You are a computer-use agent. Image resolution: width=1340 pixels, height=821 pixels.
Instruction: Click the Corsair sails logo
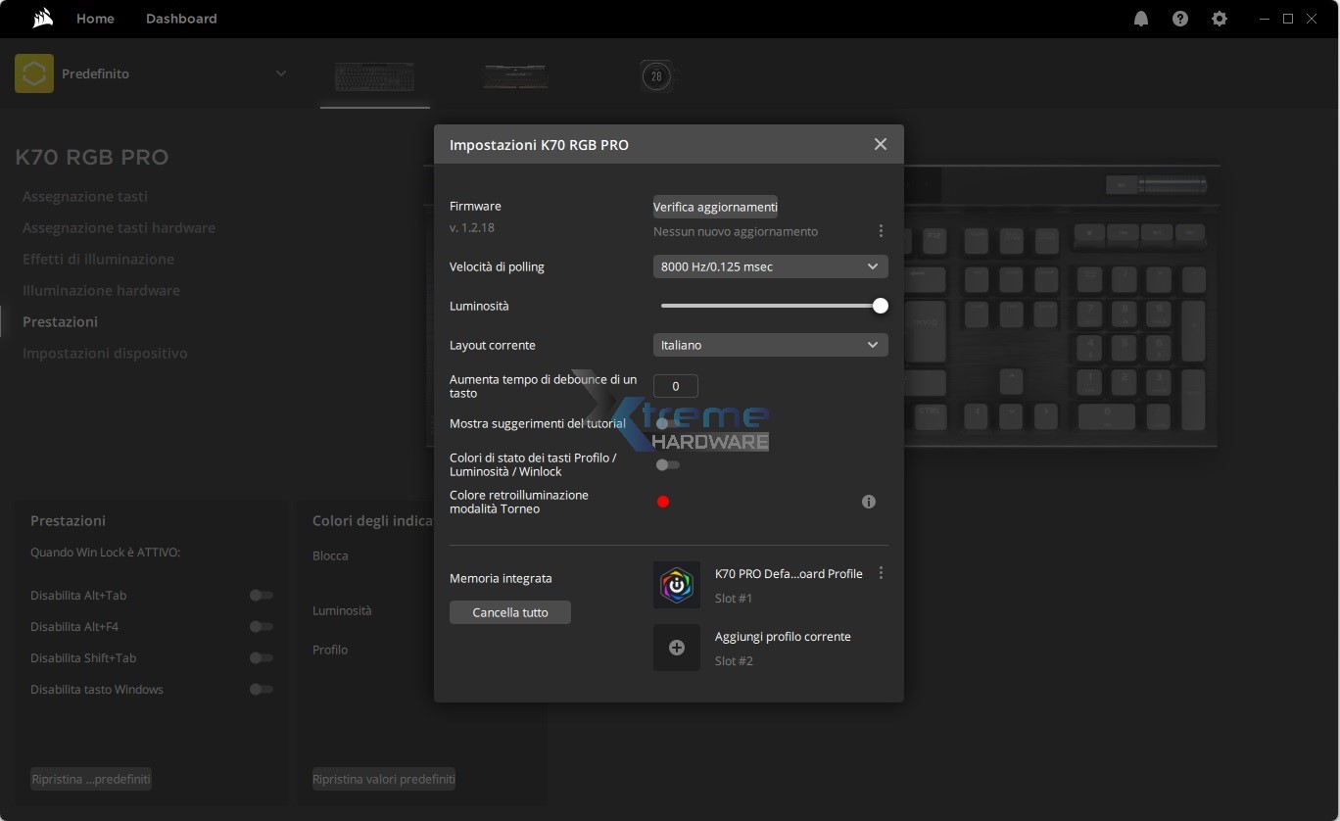pyautogui.click(x=42, y=19)
